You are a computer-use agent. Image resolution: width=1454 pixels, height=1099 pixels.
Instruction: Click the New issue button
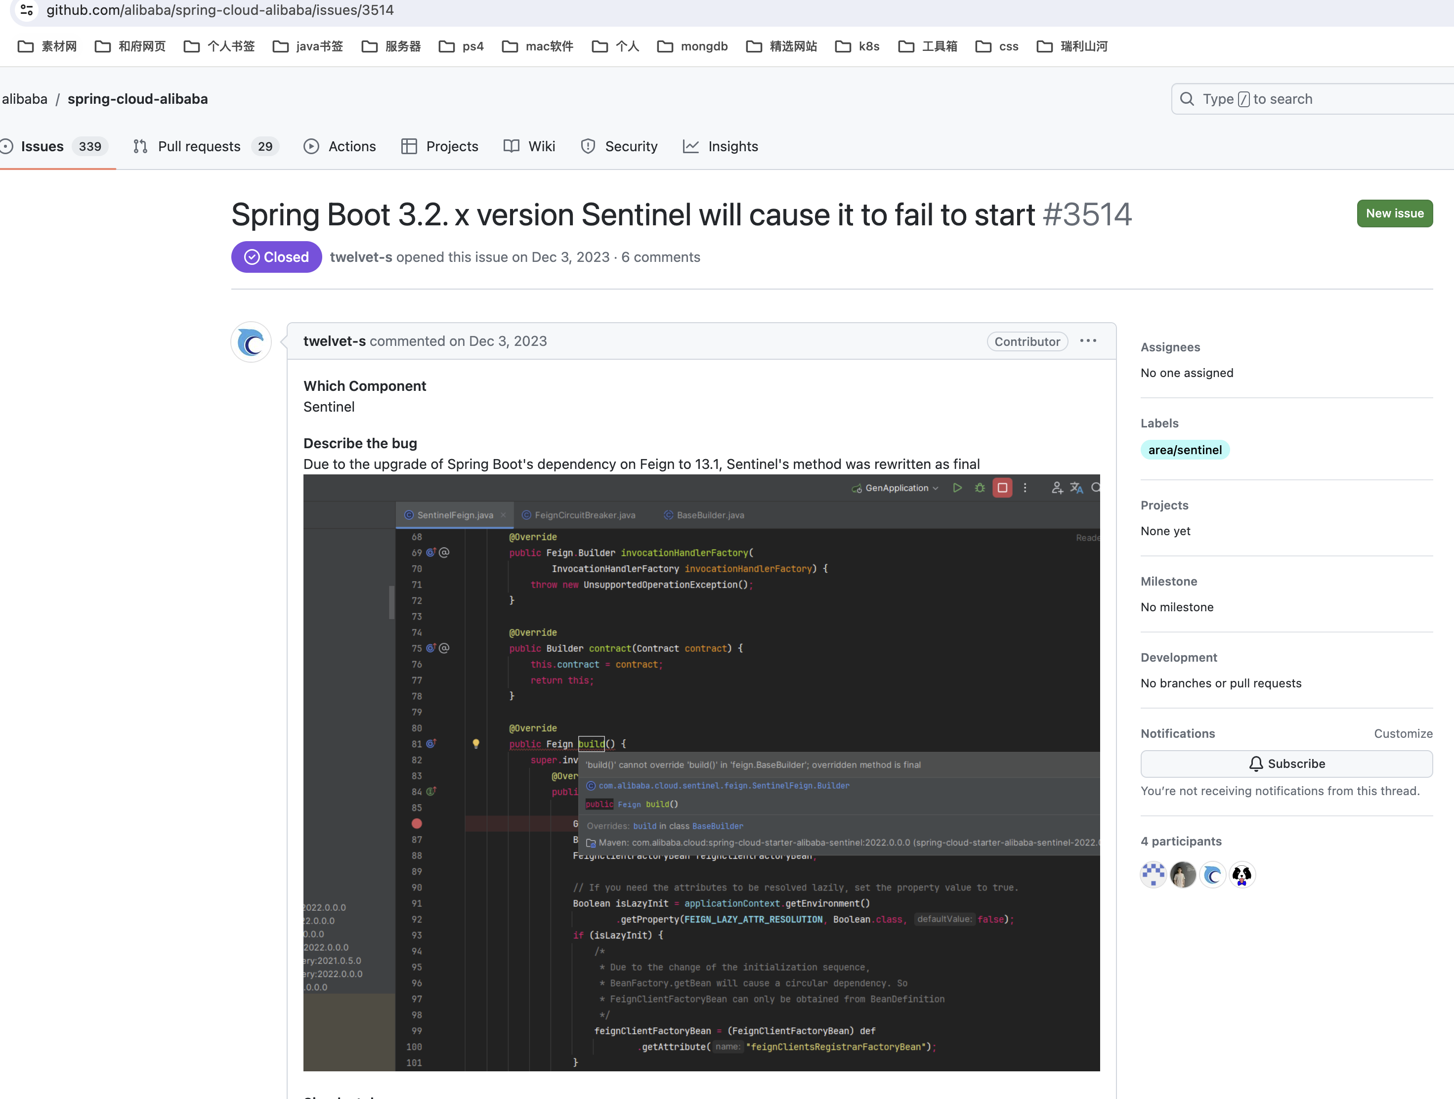coord(1395,213)
